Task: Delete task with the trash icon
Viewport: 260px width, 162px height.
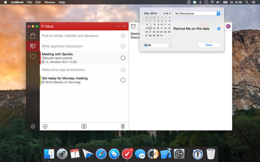Action: [x=123, y=126]
